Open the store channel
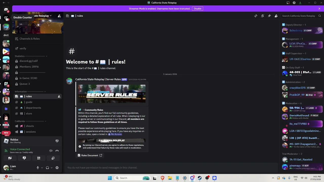 point(37,113)
